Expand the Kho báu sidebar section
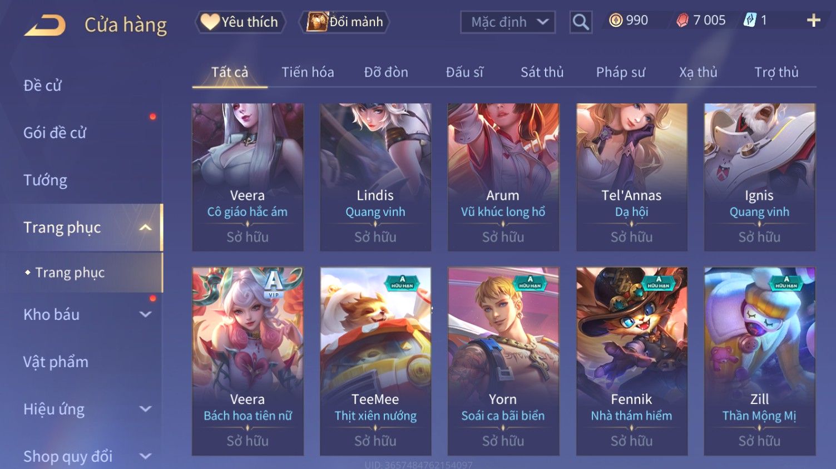The image size is (836, 469). pyautogui.click(x=145, y=314)
